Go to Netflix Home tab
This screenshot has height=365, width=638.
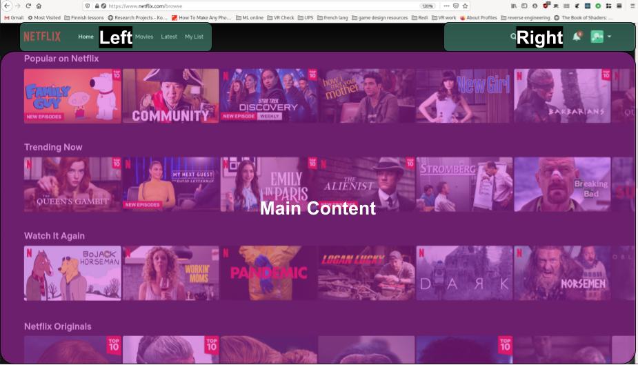point(86,37)
